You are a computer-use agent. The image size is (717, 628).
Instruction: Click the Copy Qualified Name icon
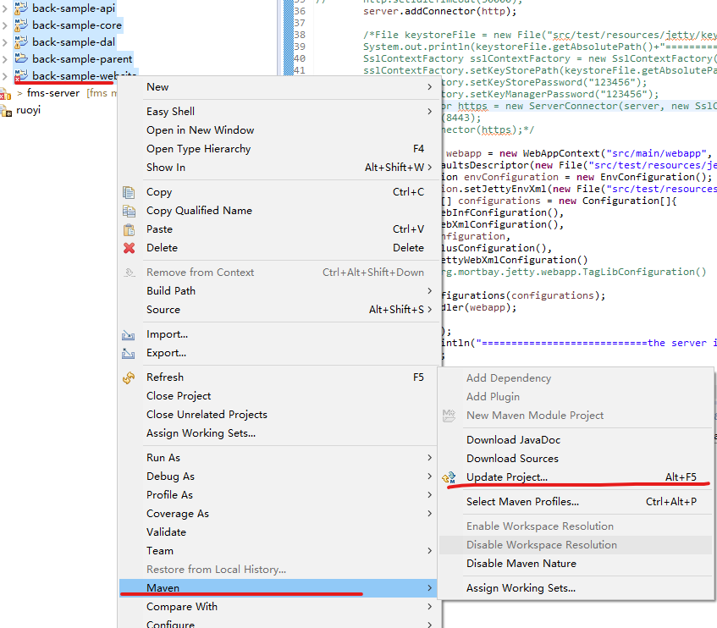point(129,211)
